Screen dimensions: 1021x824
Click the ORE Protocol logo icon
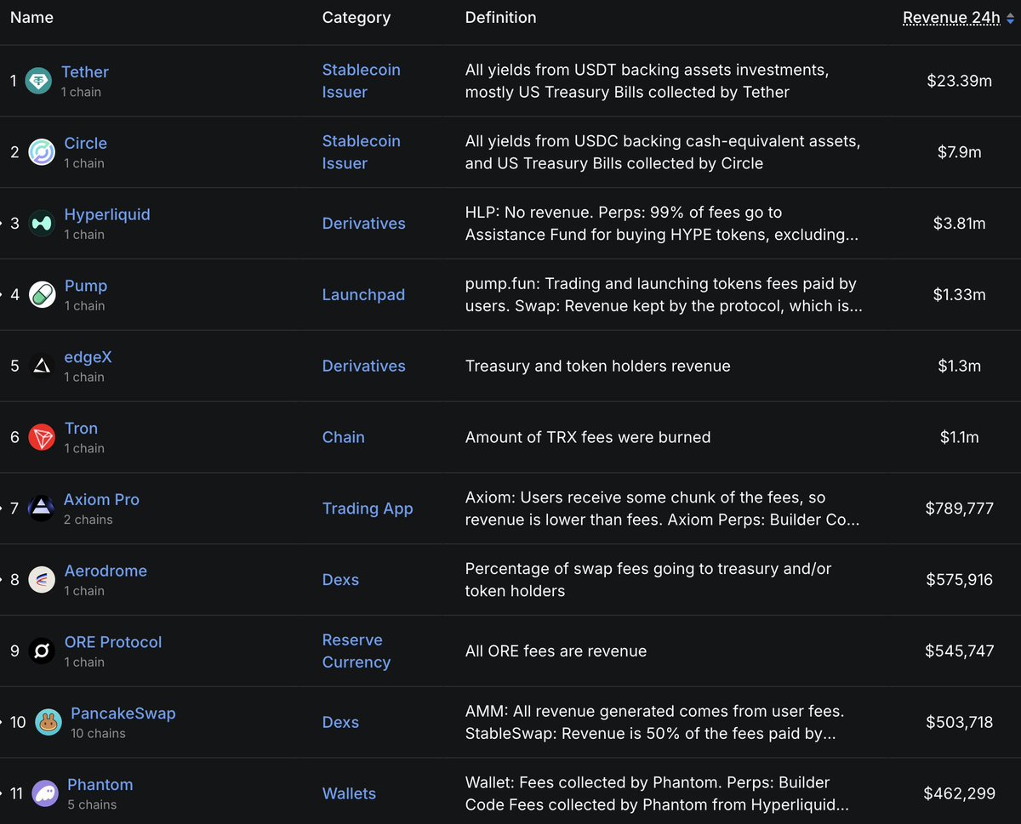click(42, 651)
